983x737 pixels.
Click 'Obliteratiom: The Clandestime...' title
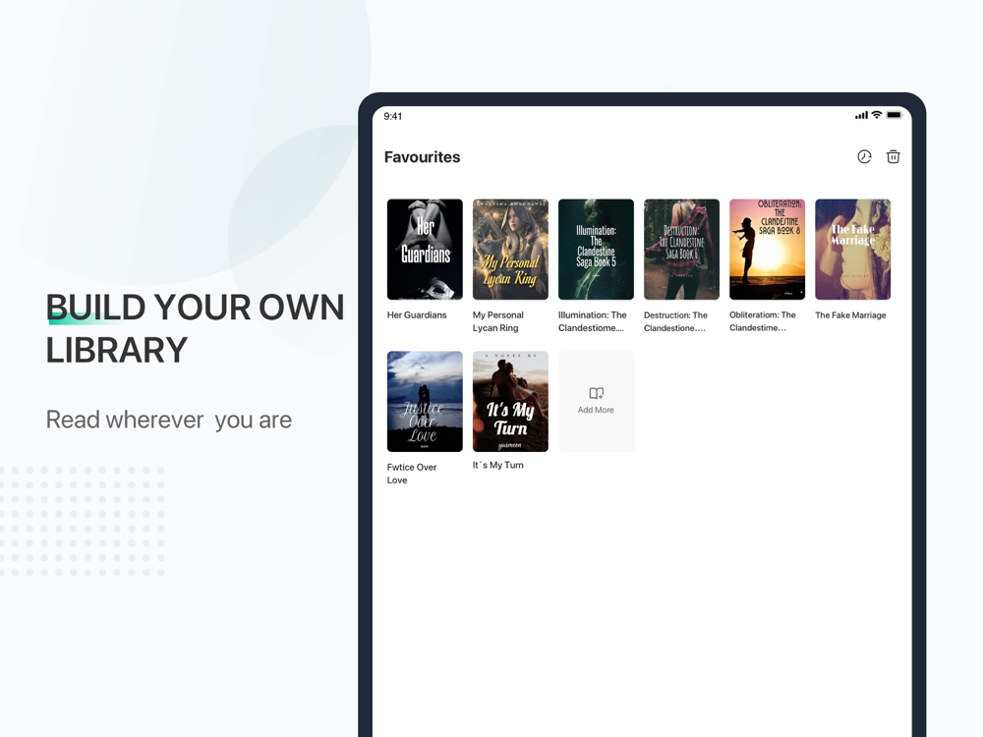pyautogui.click(x=763, y=321)
